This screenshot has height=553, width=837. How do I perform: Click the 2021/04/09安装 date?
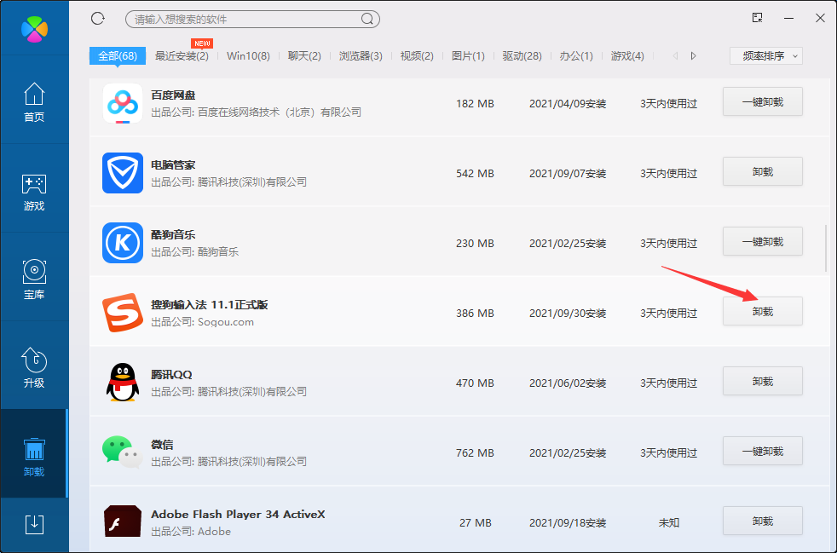[568, 104]
